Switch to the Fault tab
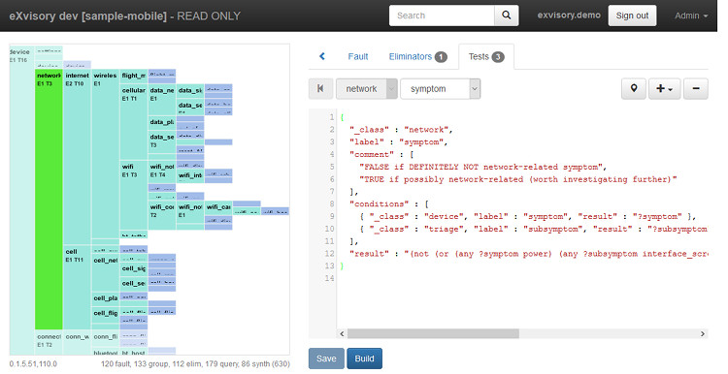The image size is (728, 374). pos(358,56)
